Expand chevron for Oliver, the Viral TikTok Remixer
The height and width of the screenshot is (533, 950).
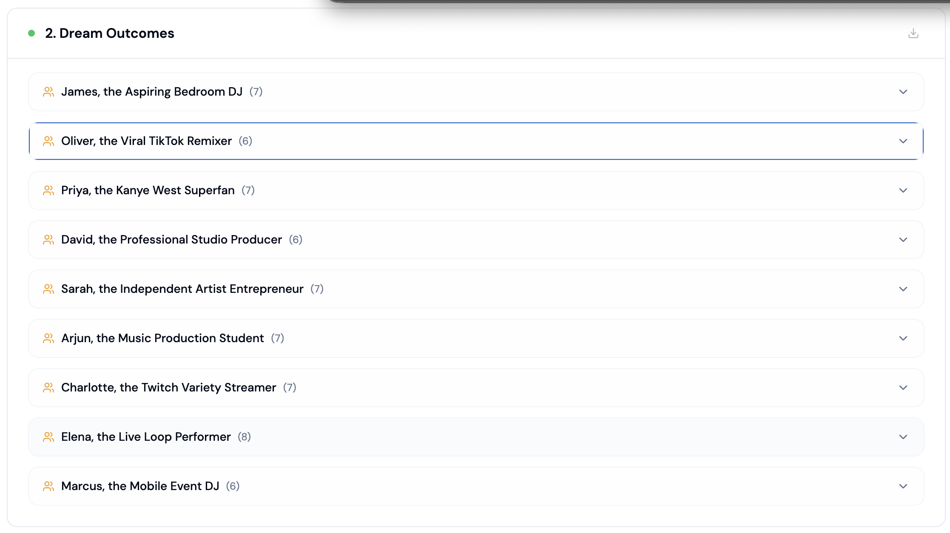click(x=903, y=141)
